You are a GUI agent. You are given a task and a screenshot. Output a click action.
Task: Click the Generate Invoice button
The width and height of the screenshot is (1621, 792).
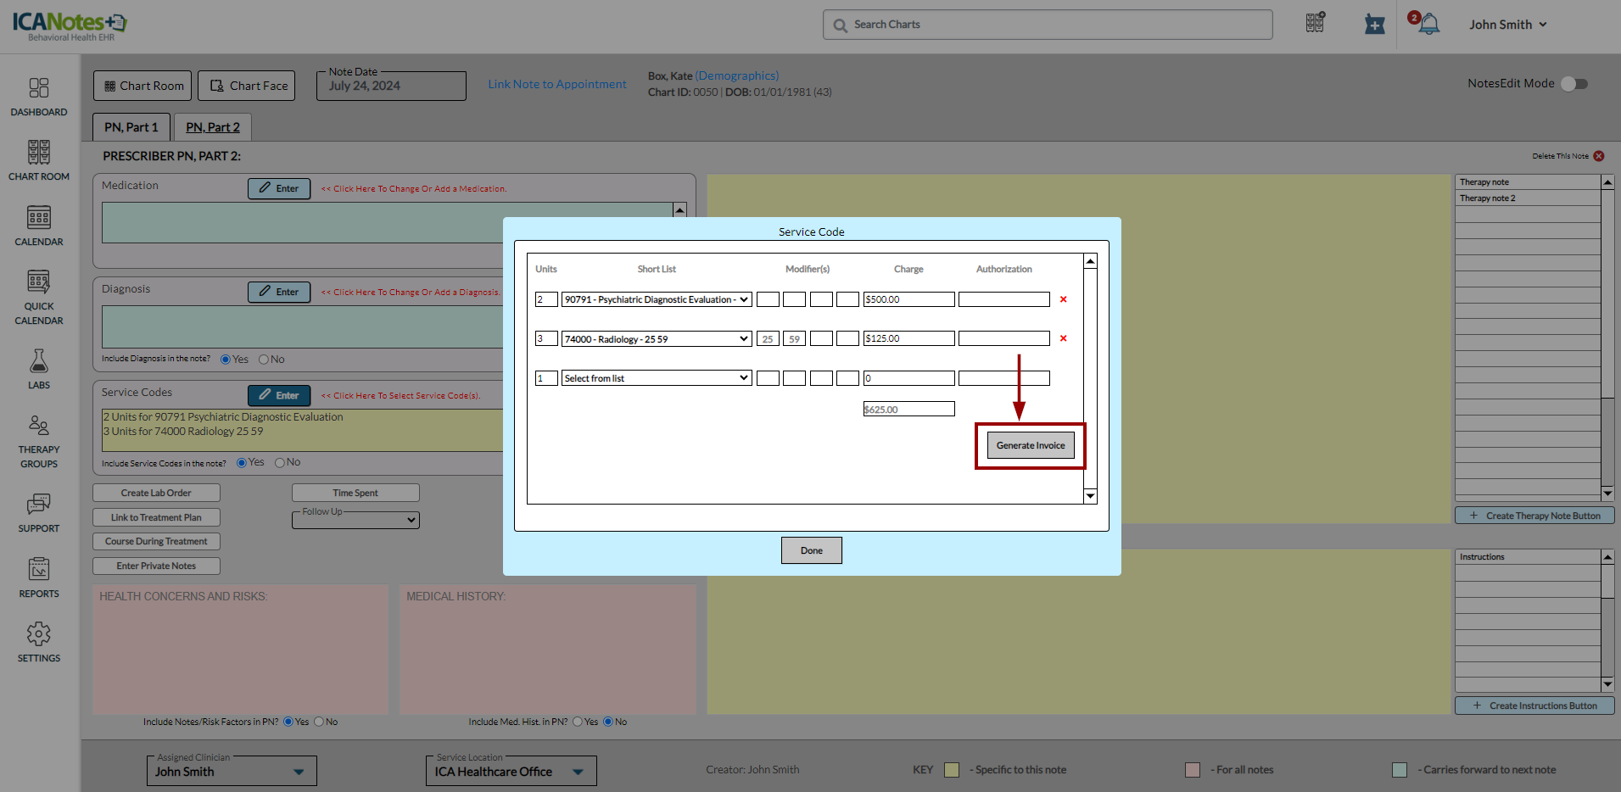coord(1030,445)
